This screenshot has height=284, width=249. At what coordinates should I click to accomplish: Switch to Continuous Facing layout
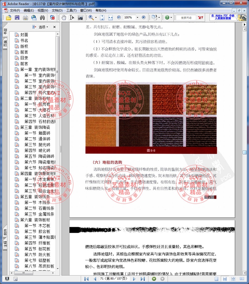pos(233,279)
